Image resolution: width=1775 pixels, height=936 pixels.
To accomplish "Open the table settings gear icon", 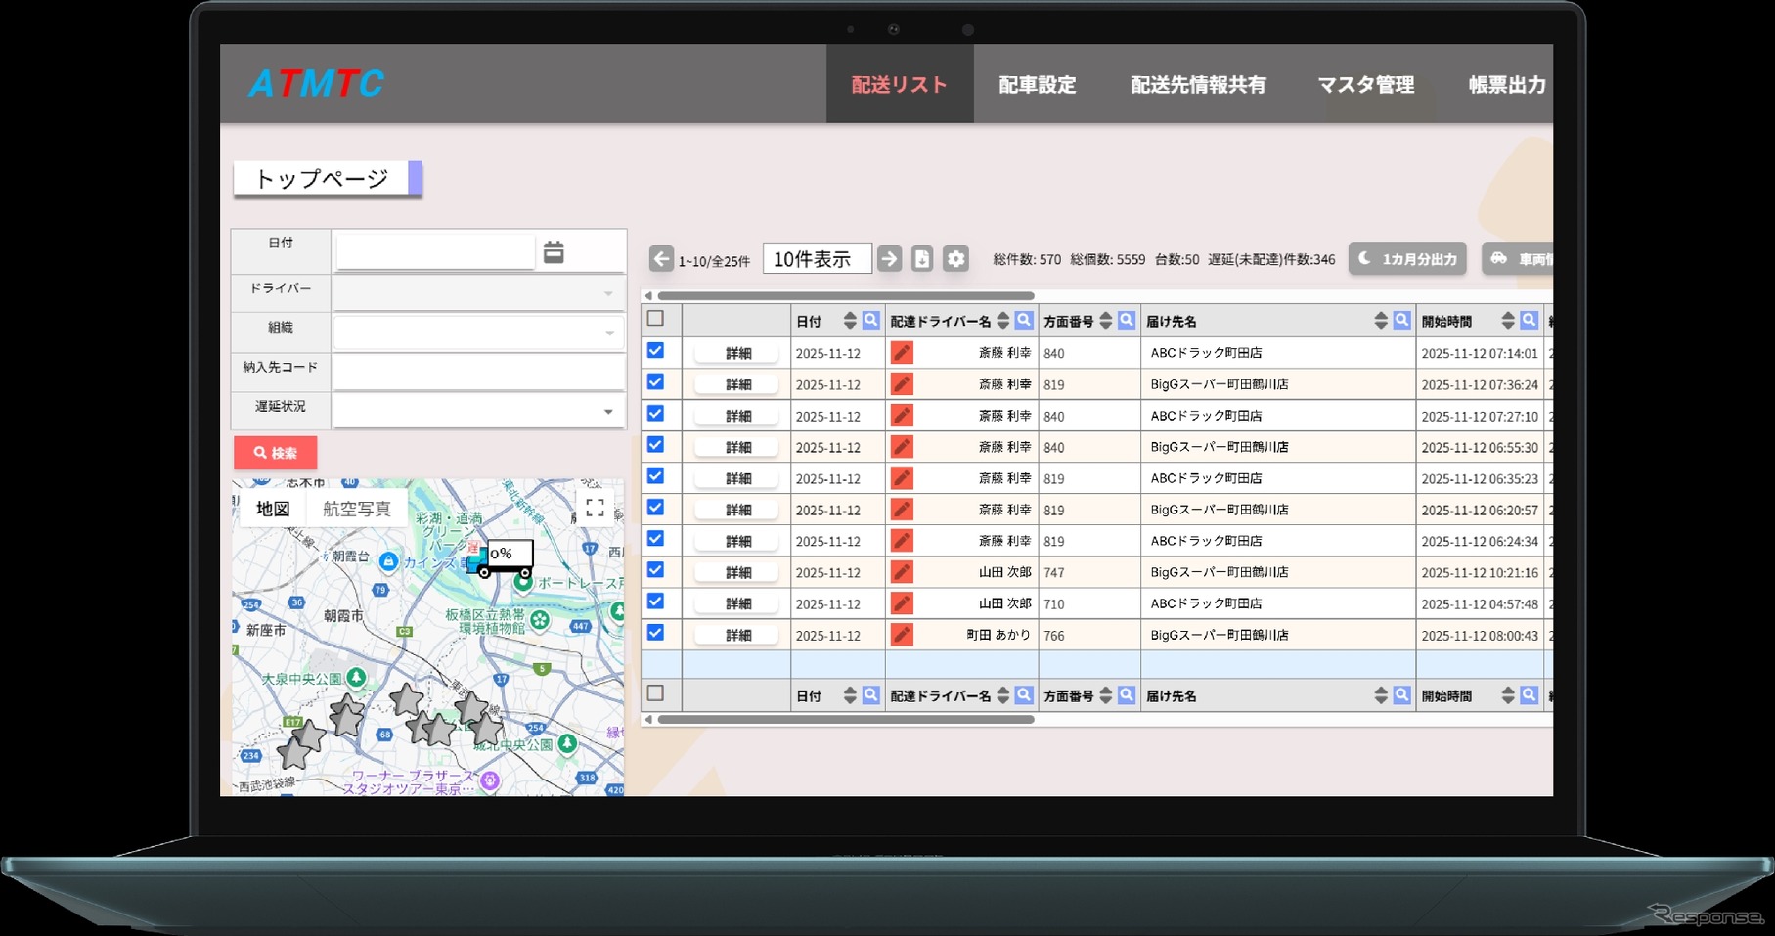I will click(954, 258).
